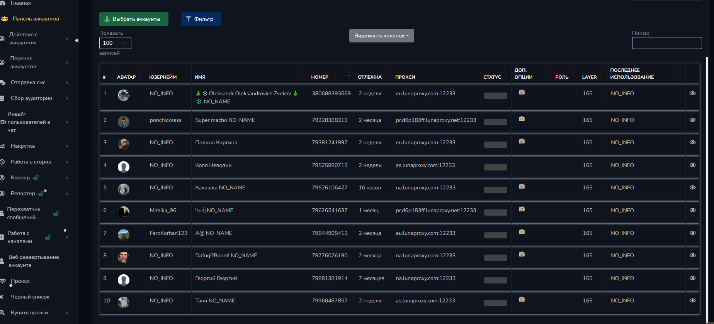714x324 pixels.
Task: Click status bar in row 1 Zvekov
Action: click(495, 96)
